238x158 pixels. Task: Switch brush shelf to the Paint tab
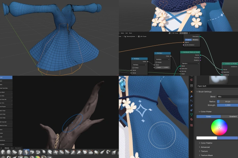click(12, 148)
